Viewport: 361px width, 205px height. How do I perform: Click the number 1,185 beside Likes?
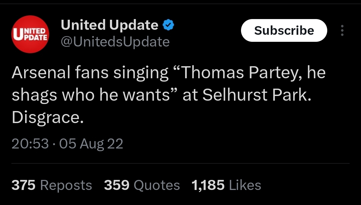[208, 185]
